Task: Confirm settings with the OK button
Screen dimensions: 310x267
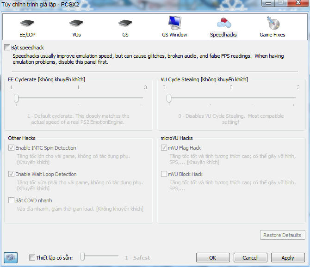Action: coord(213,258)
